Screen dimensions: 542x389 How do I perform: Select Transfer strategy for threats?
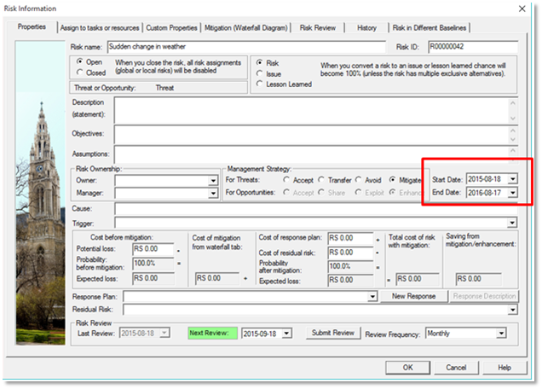tap(321, 180)
